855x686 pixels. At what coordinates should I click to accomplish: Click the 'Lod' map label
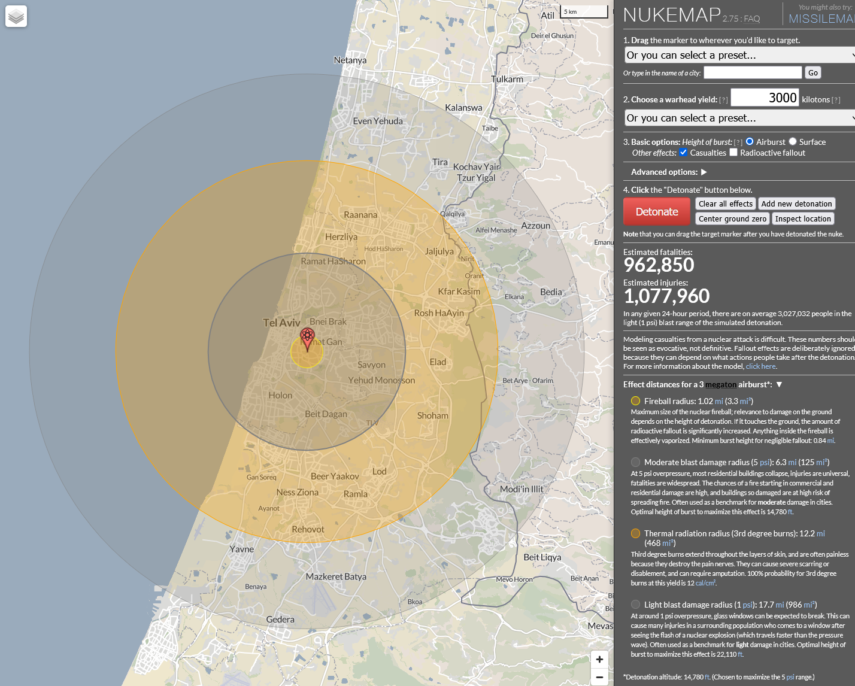[x=380, y=472]
